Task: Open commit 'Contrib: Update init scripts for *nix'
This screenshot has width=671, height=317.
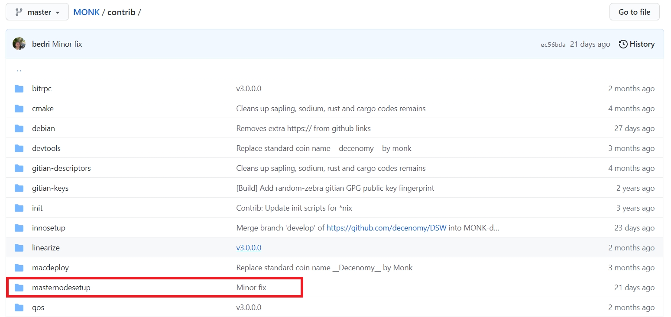Action: pyautogui.click(x=294, y=208)
